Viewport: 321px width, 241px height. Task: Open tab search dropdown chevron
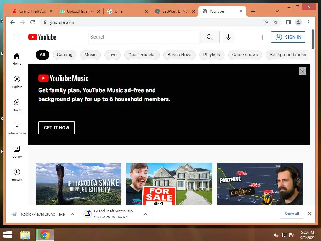click(277, 11)
